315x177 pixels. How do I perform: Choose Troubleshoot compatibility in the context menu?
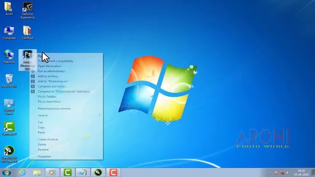66,61
